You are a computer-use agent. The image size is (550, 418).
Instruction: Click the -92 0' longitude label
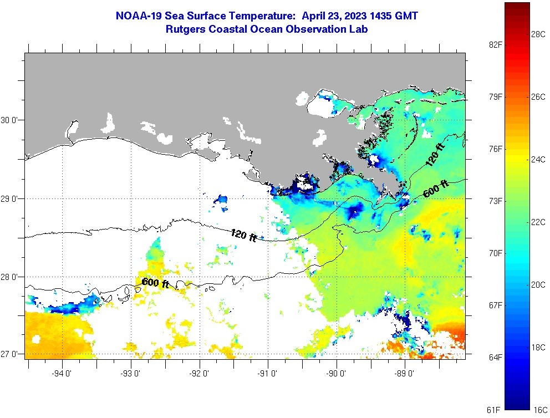pyautogui.click(x=199, y=374)
